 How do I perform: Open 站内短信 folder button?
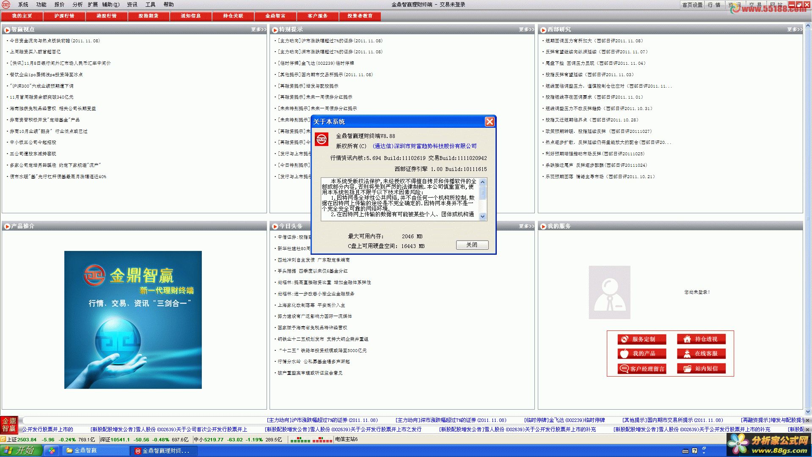click(x=702, y=369)
